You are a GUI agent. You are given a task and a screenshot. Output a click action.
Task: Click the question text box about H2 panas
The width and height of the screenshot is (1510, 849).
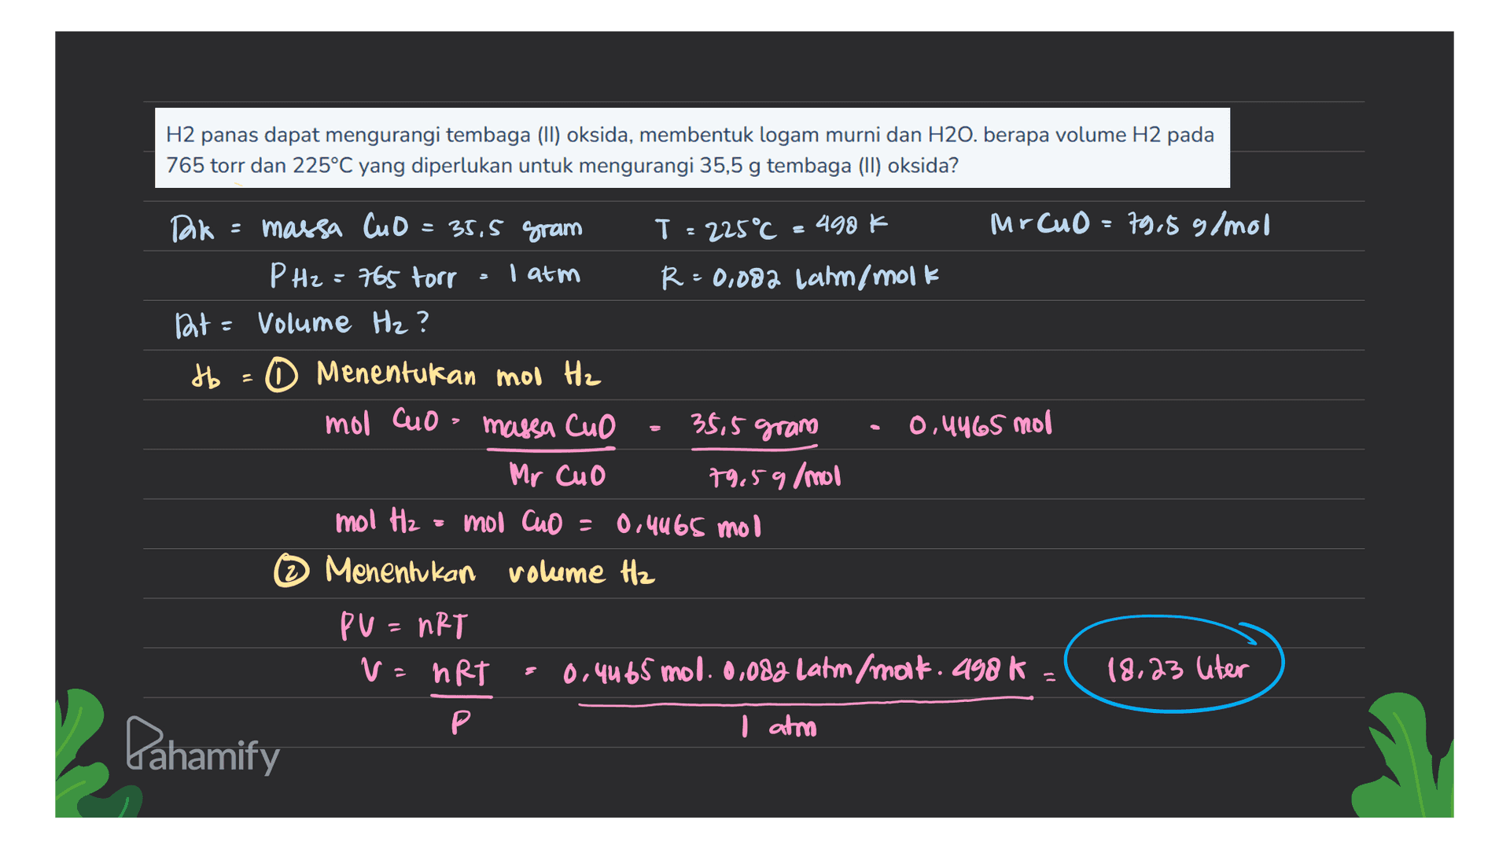(692, 149)
